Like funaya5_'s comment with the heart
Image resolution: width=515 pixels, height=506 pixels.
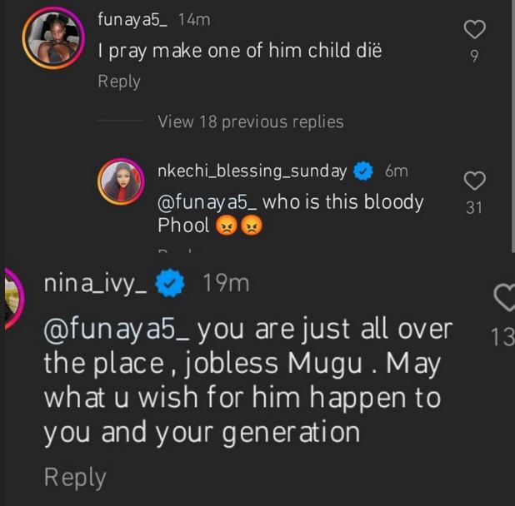tap(474, 32)
